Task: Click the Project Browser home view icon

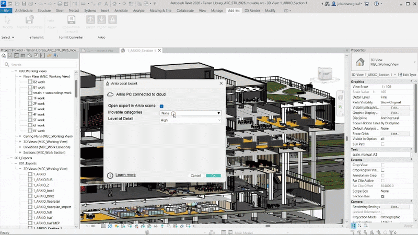Action: coord(4,56)
